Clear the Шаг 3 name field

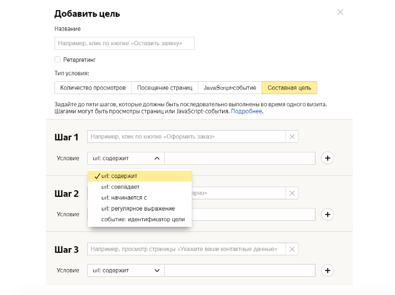click(292, 249)
